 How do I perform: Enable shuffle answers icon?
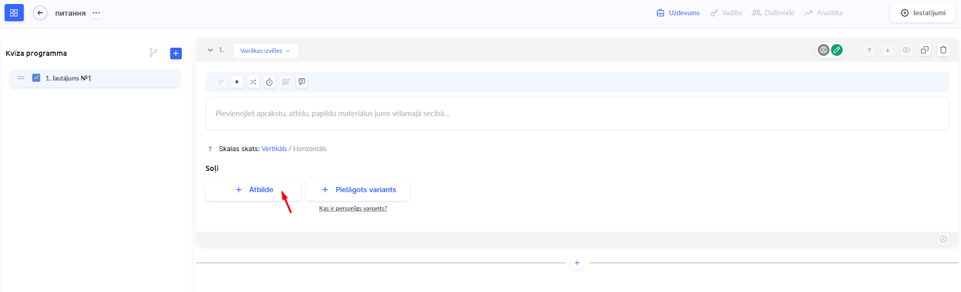(253, 82)
